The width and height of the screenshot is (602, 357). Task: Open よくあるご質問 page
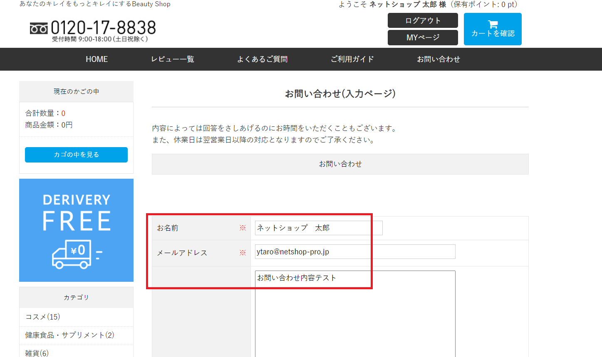[262, 59]
